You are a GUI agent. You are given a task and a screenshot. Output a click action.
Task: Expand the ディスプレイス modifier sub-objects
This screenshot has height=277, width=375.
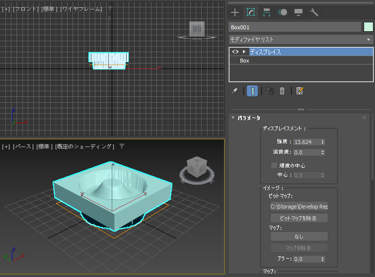tap(244, 52)
